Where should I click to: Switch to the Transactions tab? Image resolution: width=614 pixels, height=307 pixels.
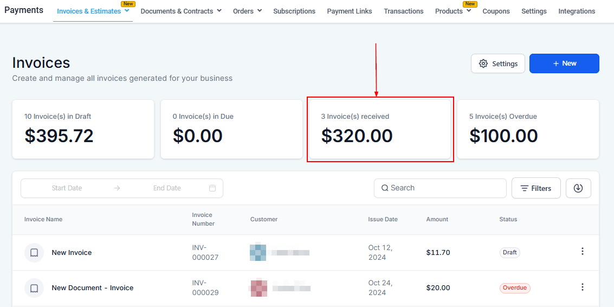coord(404,11)
